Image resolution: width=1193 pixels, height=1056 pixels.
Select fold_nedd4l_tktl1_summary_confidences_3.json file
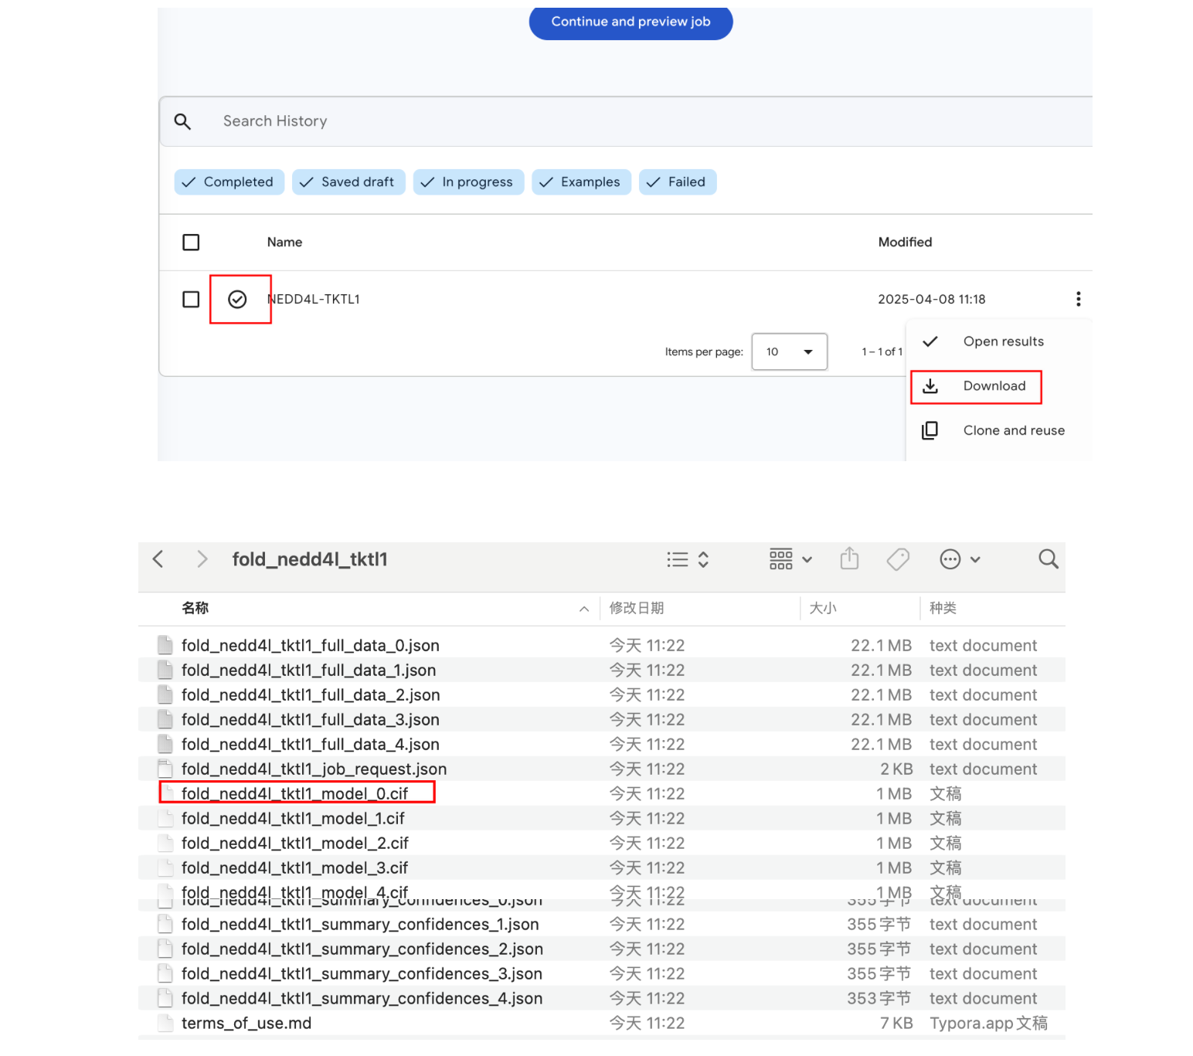click(x=601, y=974)
